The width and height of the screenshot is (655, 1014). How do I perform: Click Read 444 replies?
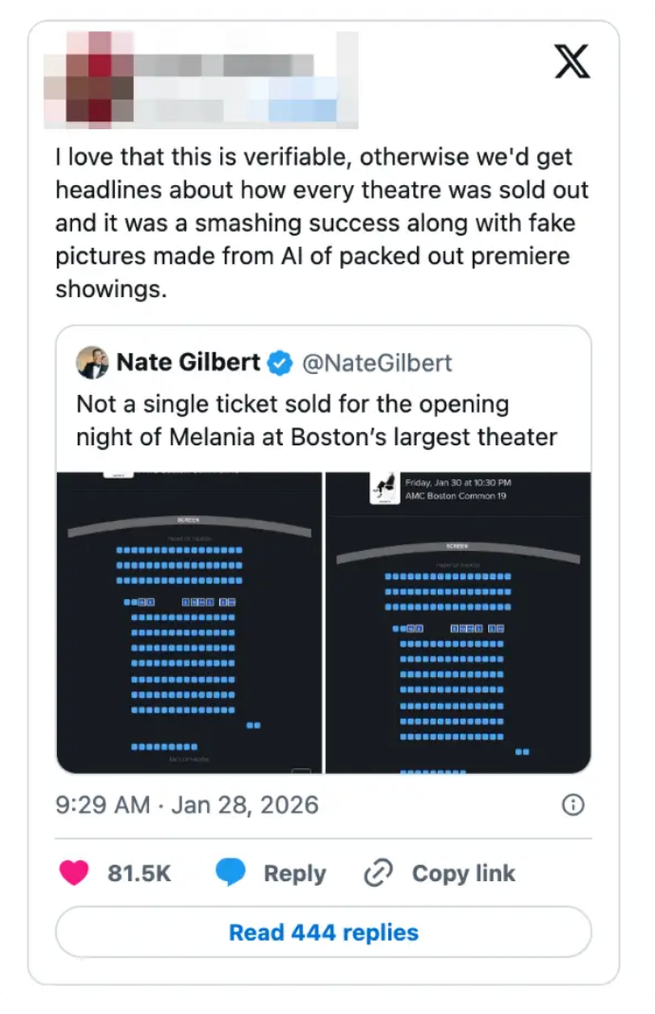323,932
